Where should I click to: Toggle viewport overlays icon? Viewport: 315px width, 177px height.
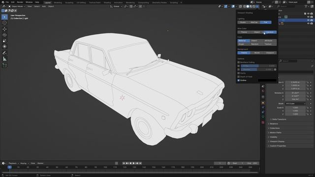click(x=233, y=6)
